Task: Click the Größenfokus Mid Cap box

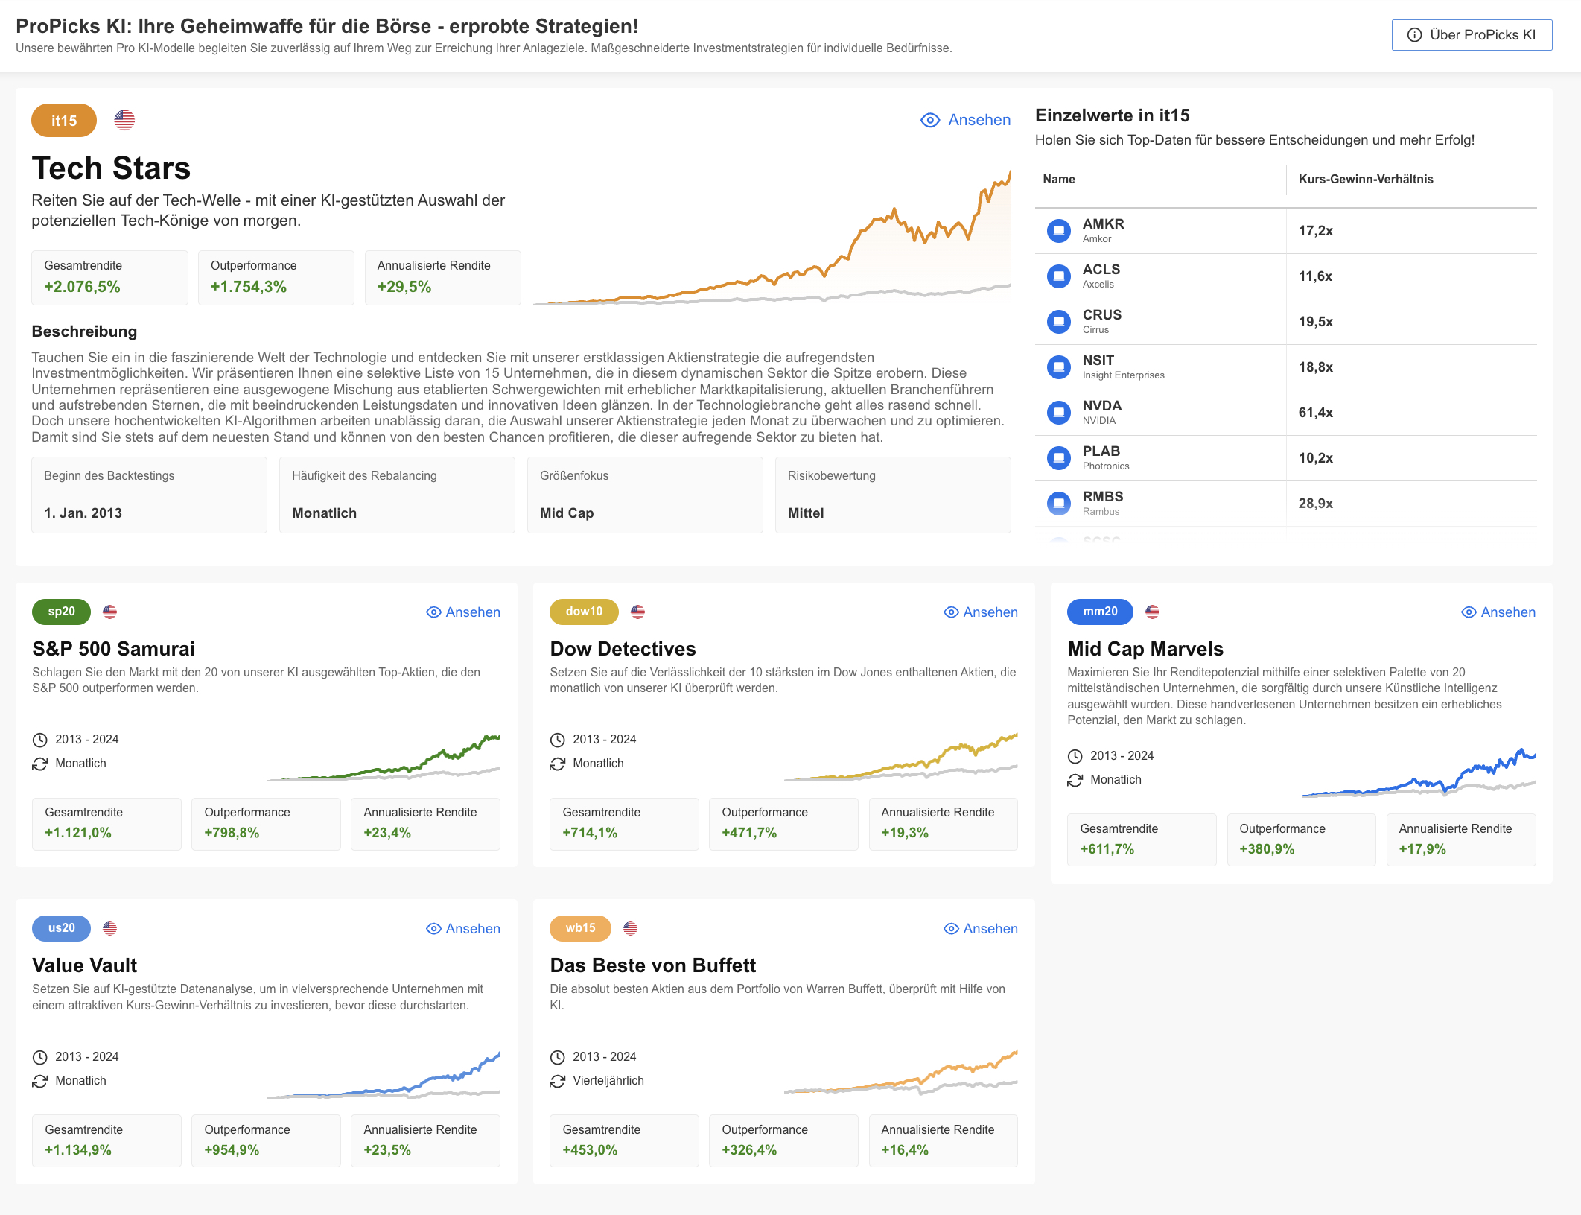Action: point(645,495)
